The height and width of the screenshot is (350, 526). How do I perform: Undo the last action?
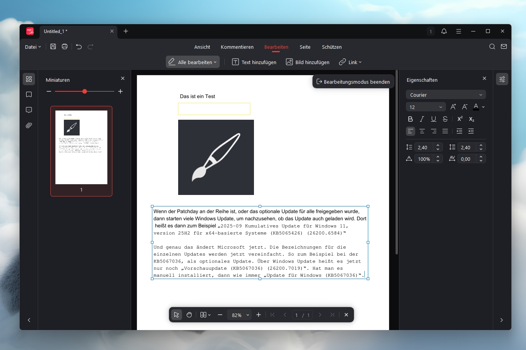[x=79, y=47]
